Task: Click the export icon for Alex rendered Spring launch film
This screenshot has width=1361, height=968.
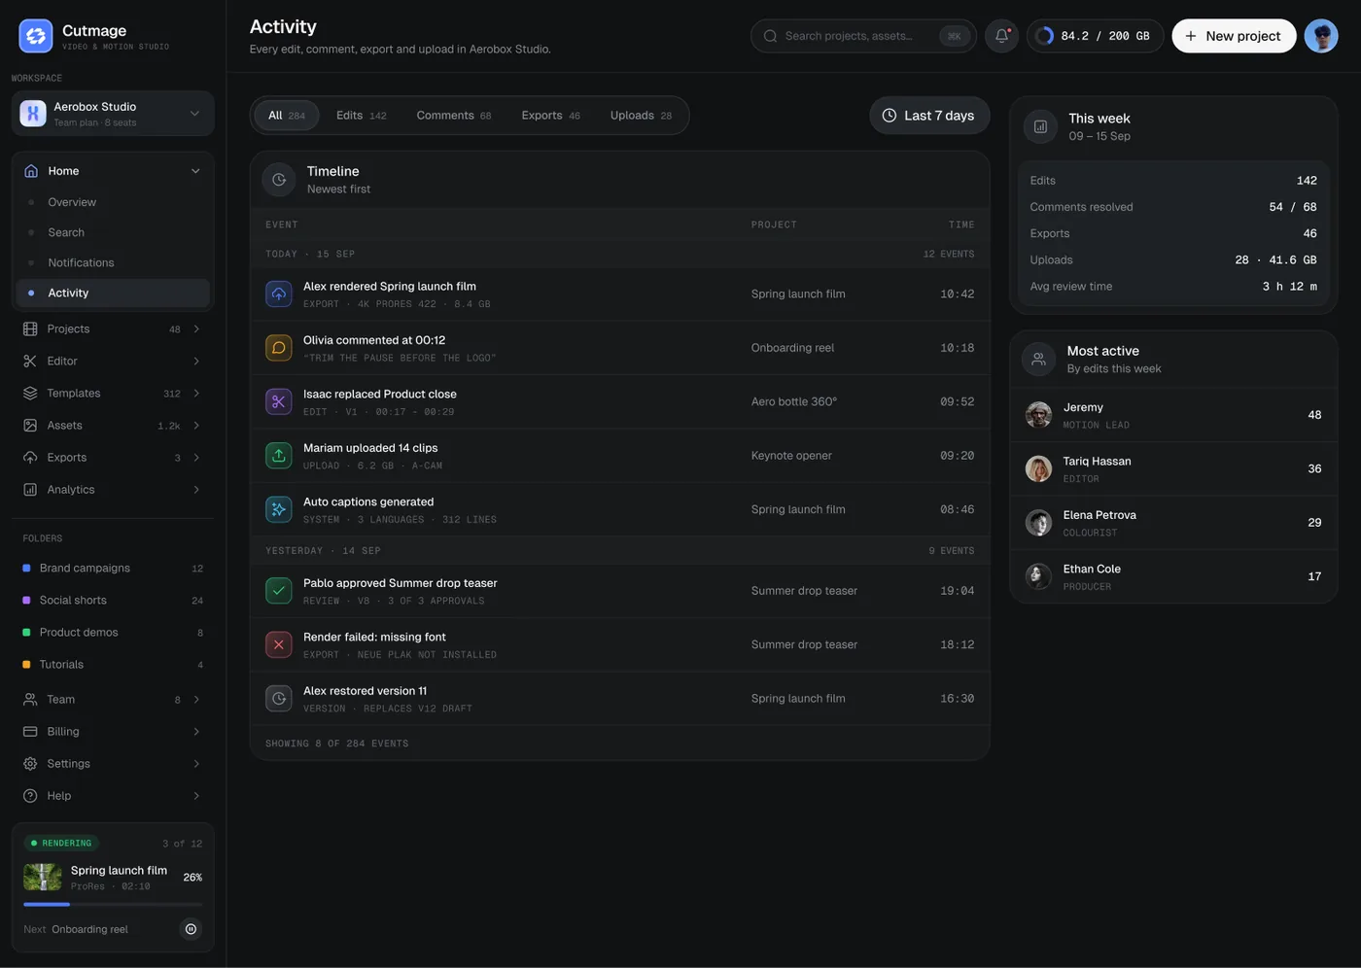Action: pyautogui.click(x=279, y=294)
